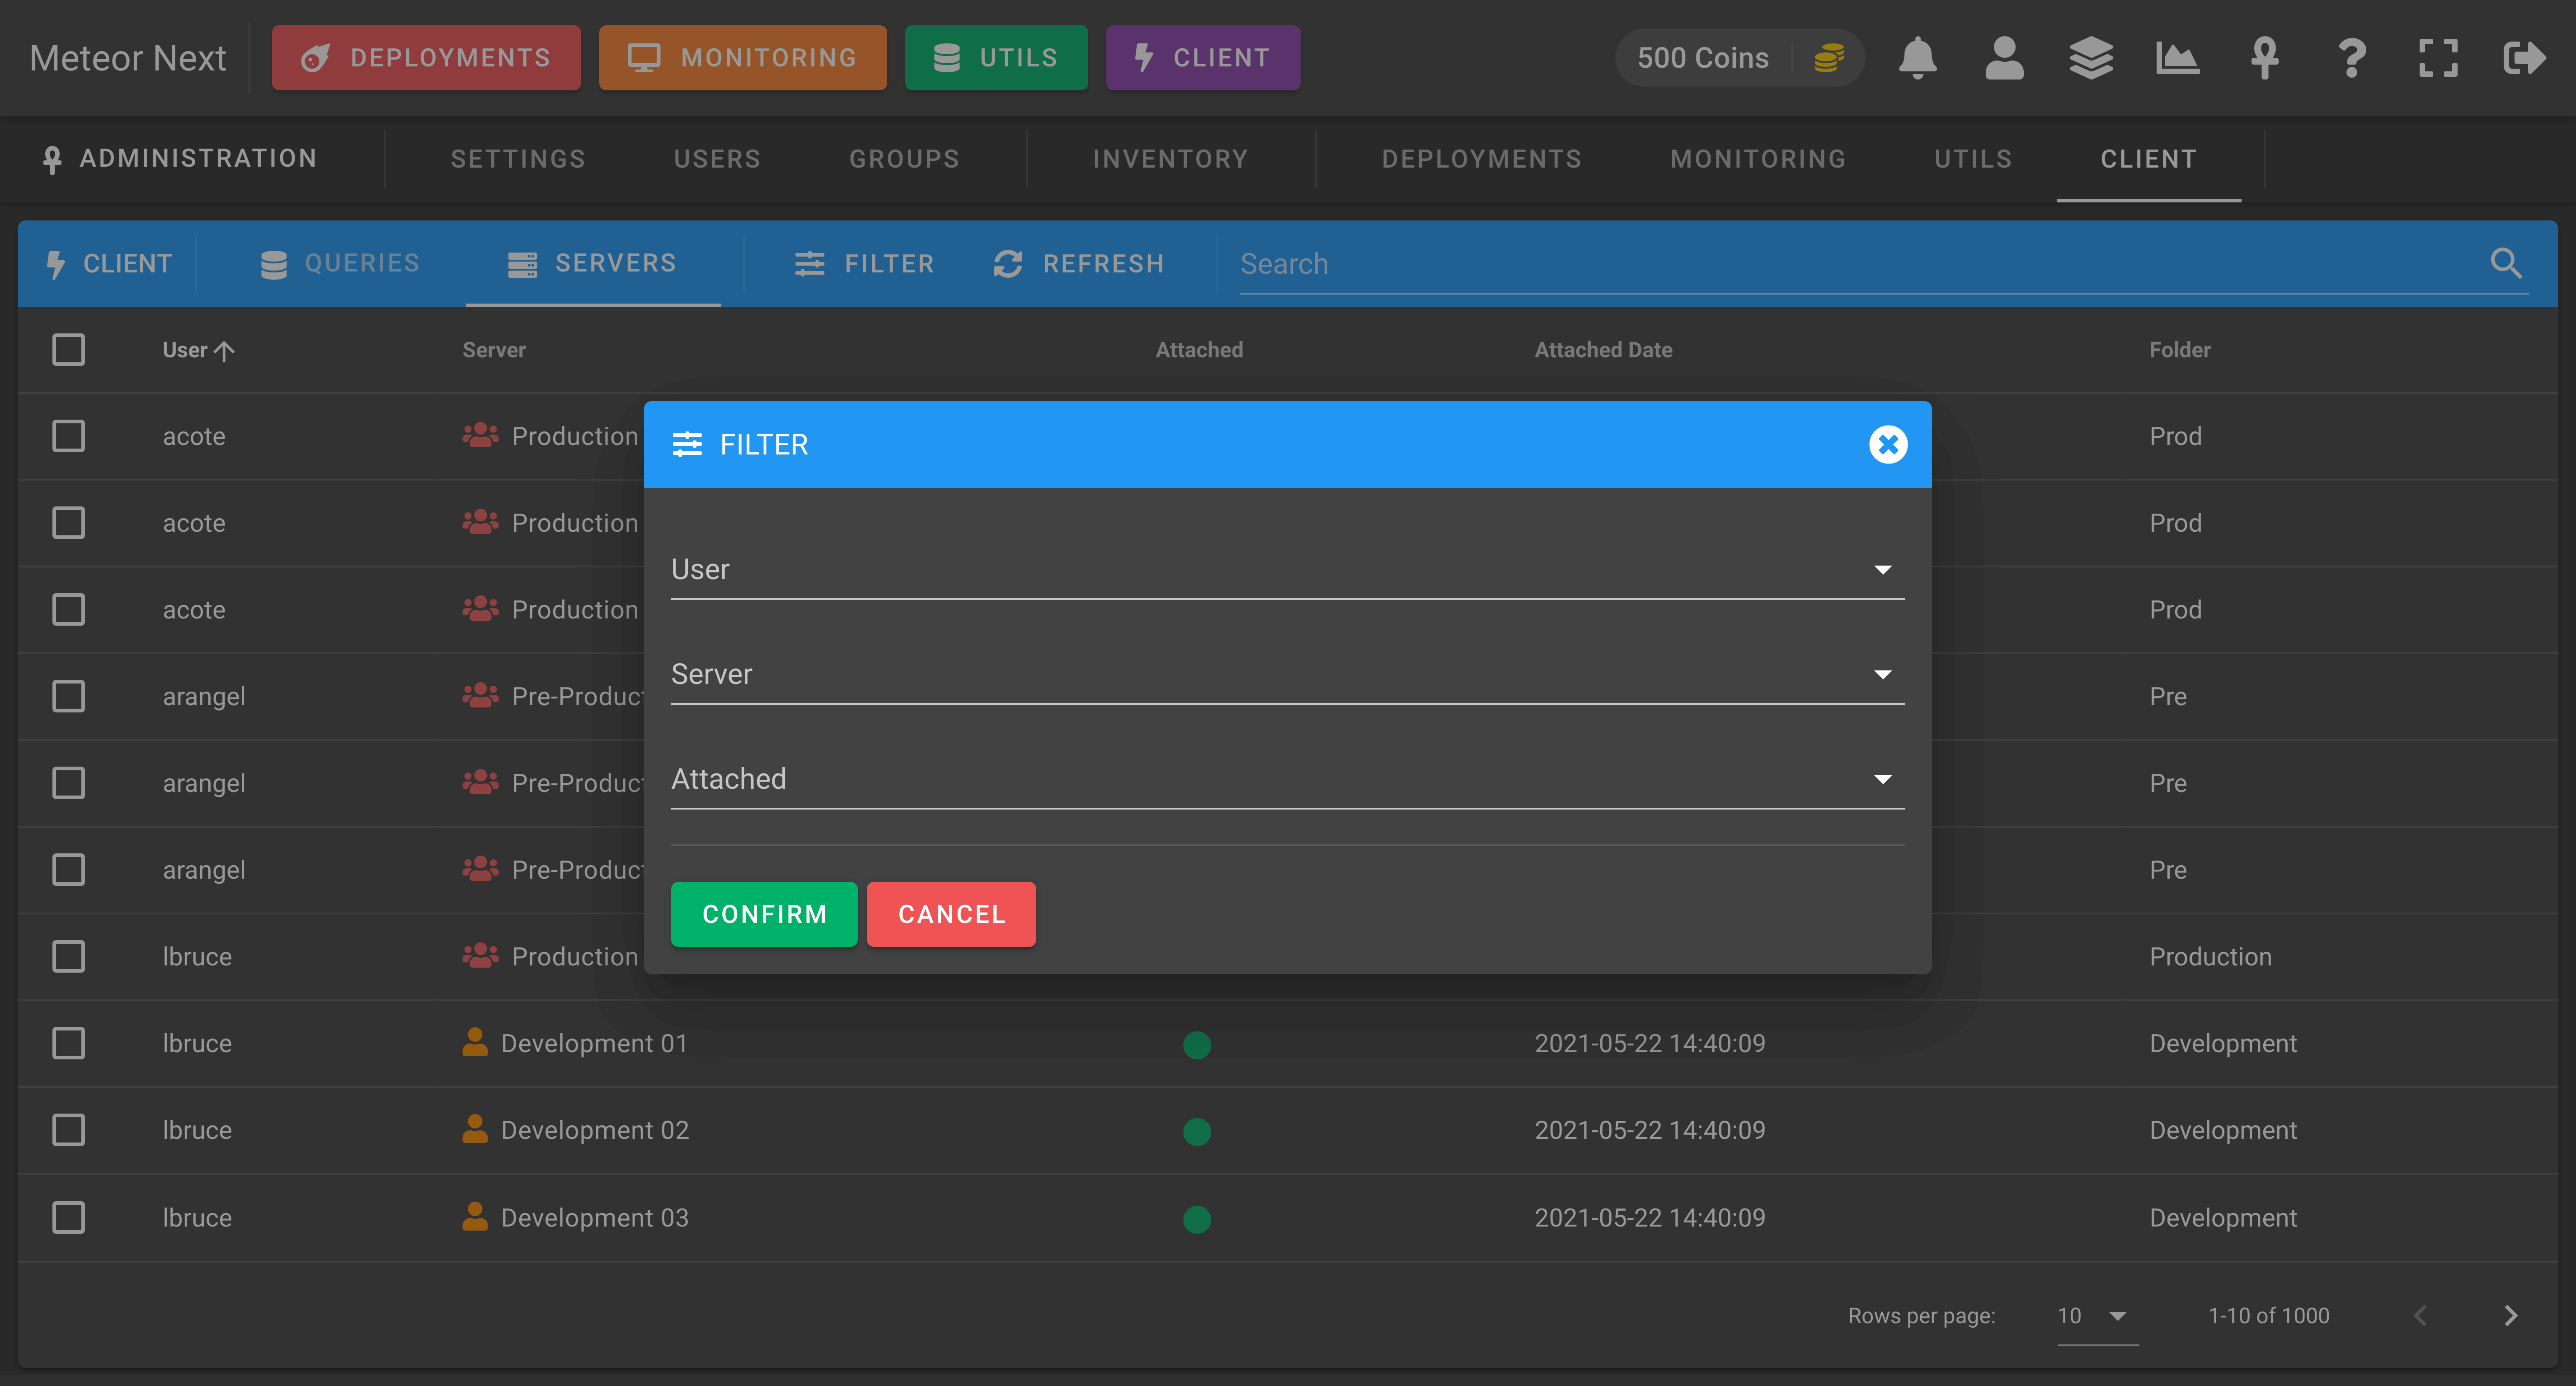
Task: Click the 500 Coins balance label
Action: [x=1702, y=58]
